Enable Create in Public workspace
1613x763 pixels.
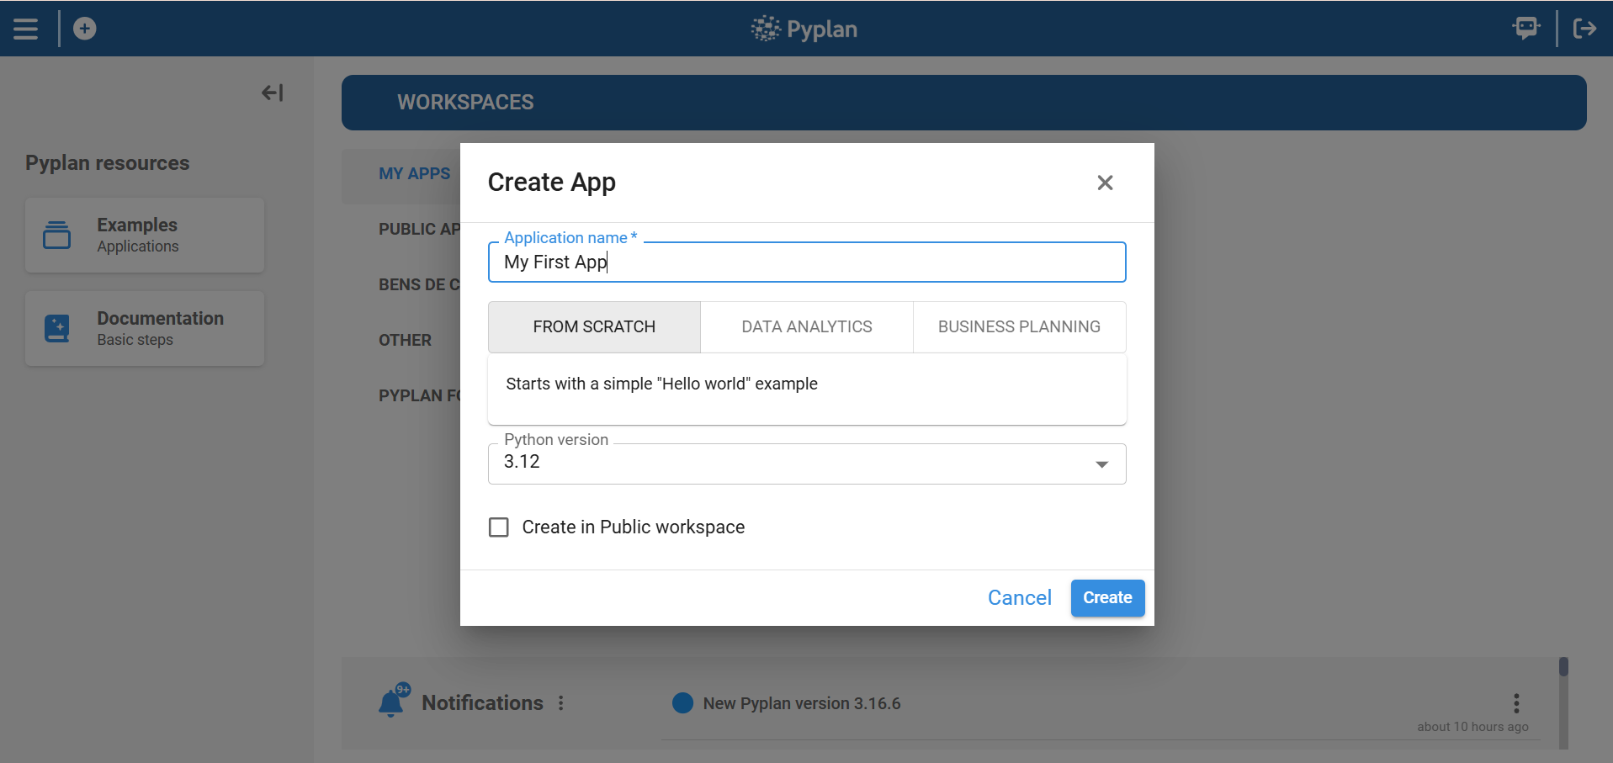click(498, 527)
